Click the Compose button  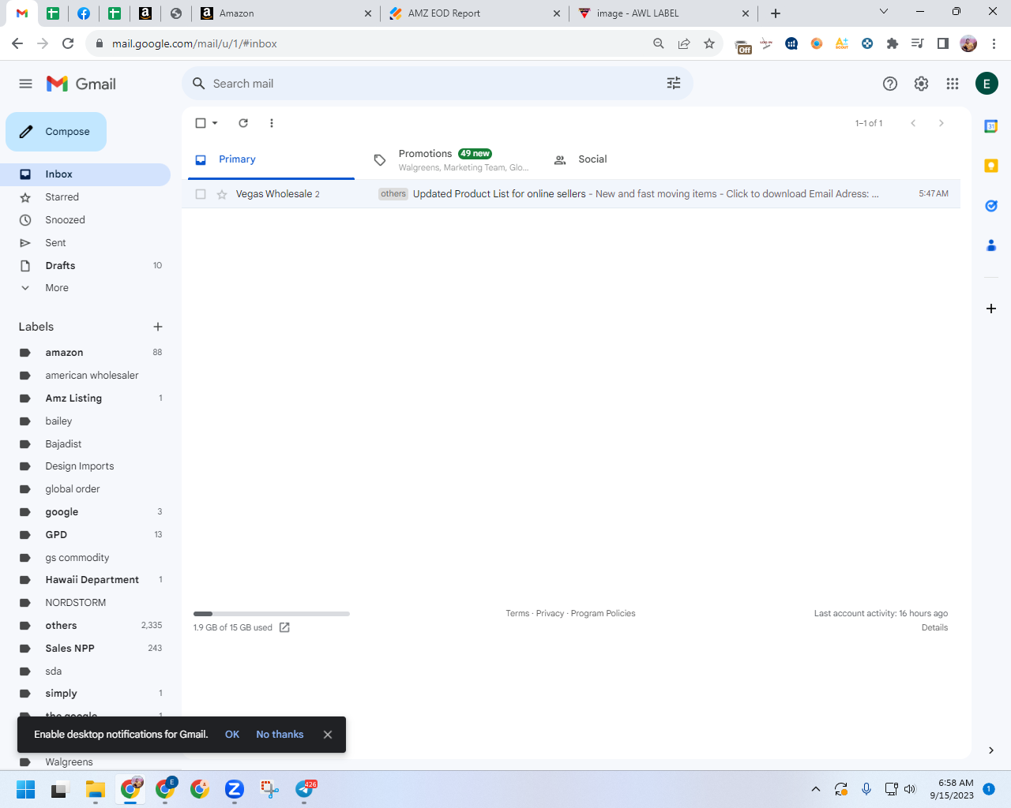[56, 132]
